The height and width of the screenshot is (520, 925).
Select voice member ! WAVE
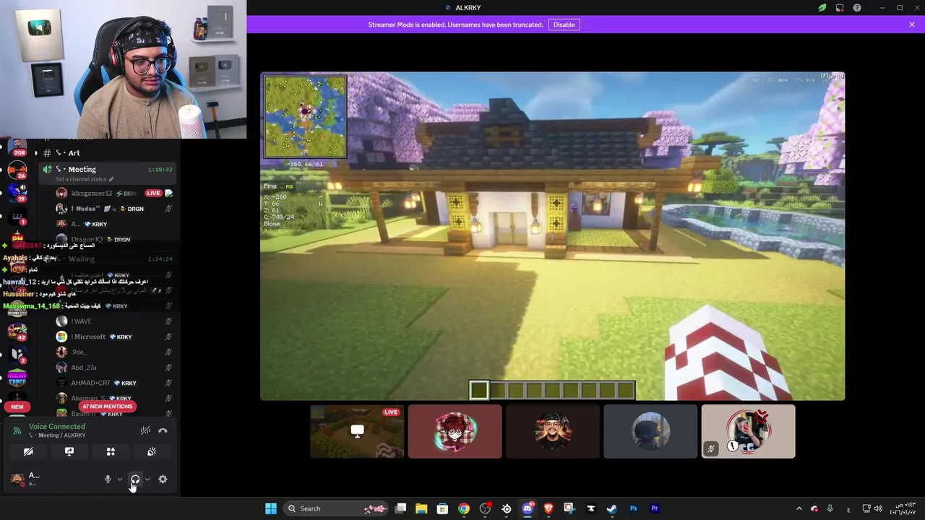pos(113,321)
